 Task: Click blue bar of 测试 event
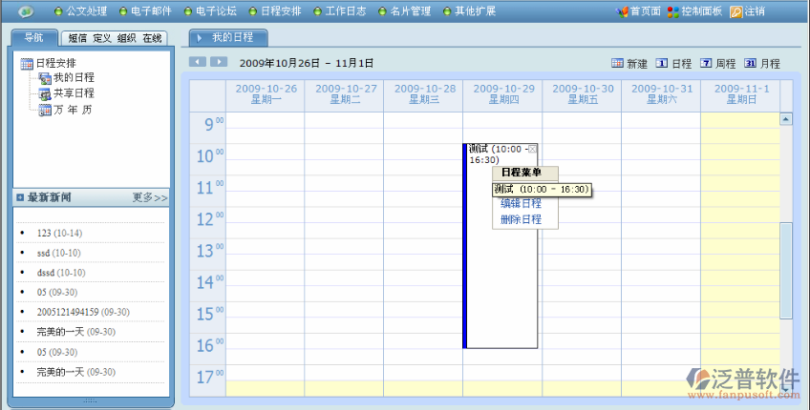[465, 246]
